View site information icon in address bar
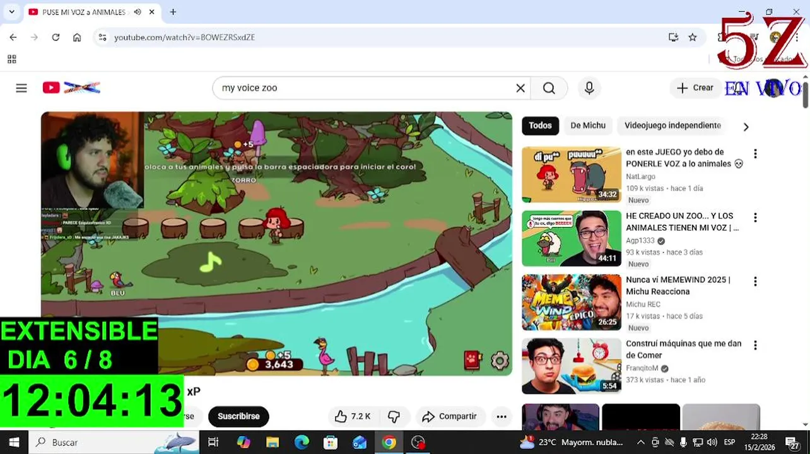Image resolution: width=810 pixels, height=454 pixels. click(103, 37)
